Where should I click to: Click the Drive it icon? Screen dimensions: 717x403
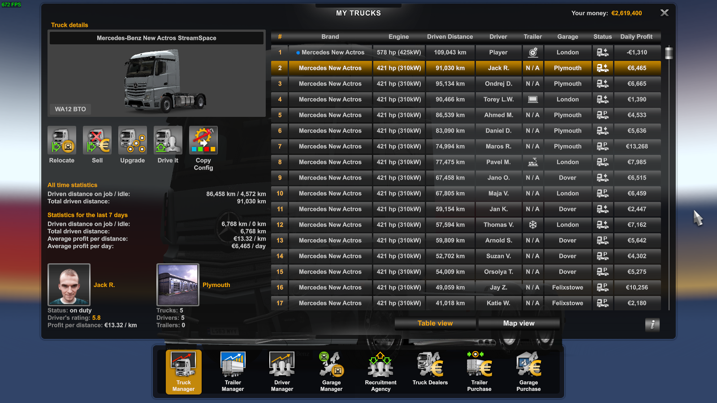coord(168,140)
